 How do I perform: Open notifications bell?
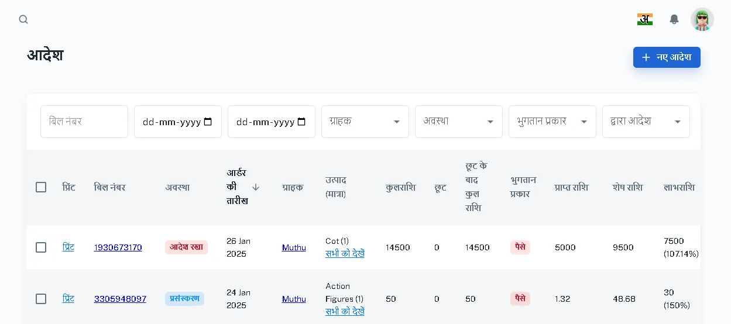point(674,19)
